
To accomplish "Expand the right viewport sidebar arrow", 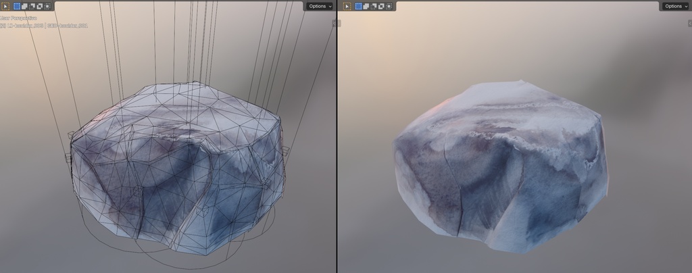I will pyautogui.click(x=688, y=23).
